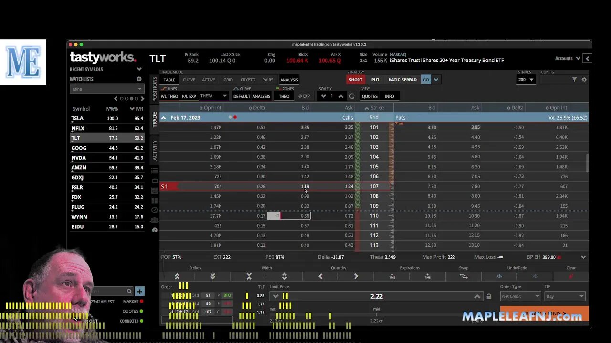Go to next watchlist page arrow
The image size is (611, 343).
coord(142,99)
